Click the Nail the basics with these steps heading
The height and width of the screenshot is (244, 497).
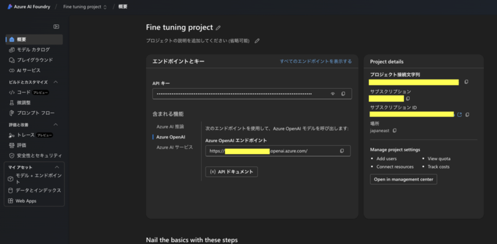click(192, 240)
